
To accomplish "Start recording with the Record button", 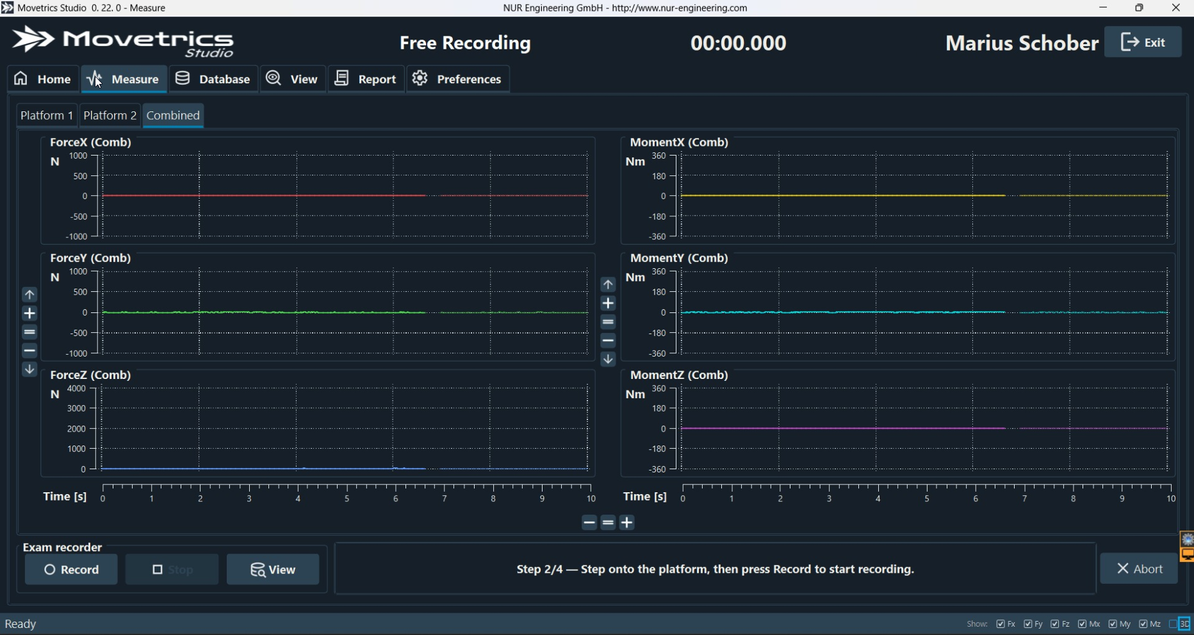I will click(x=71, y=570).
